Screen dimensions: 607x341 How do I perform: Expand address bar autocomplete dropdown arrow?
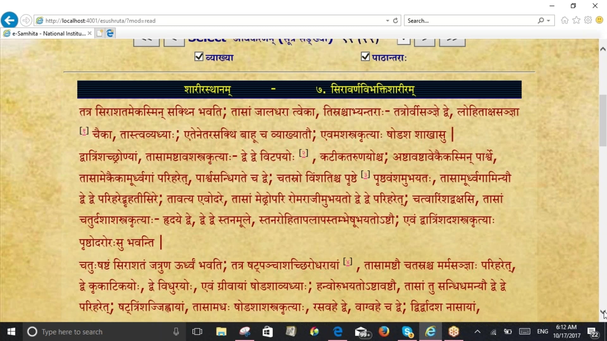pyautogui.click(x=388, y=21)
